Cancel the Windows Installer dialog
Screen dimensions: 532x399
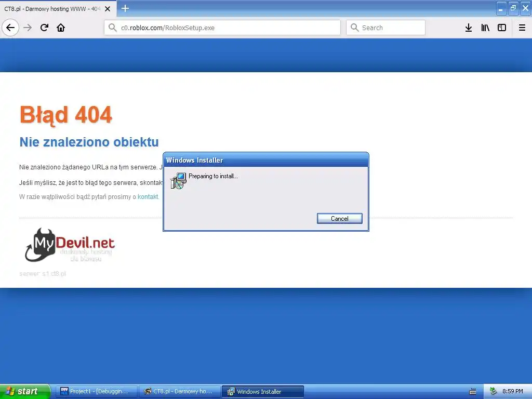340,219
